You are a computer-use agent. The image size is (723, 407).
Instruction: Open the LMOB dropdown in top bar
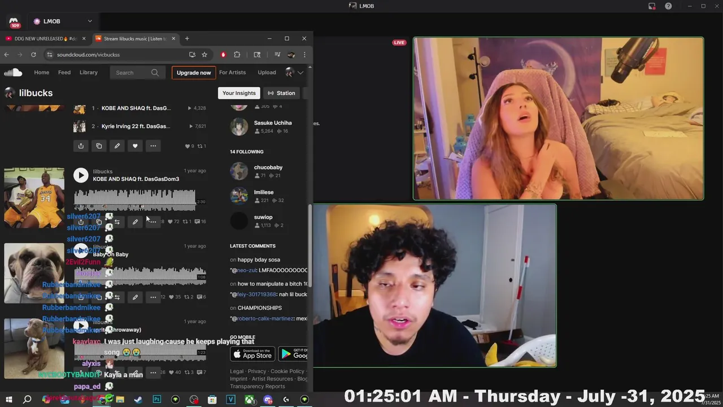pyautogui.click(x=89, y=21)
